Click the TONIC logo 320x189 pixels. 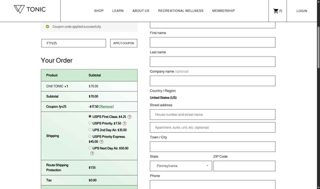30,9
